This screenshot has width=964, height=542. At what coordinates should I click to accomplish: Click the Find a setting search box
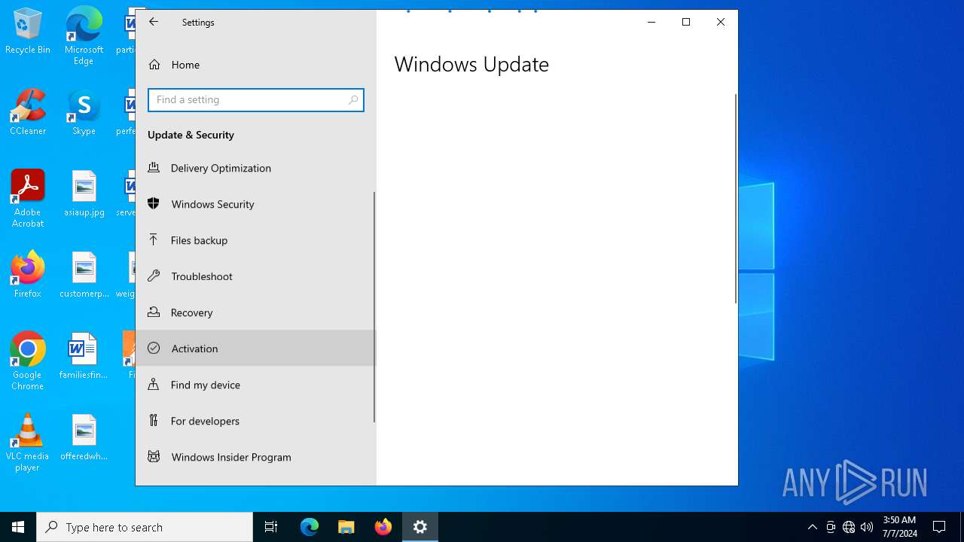256,100
